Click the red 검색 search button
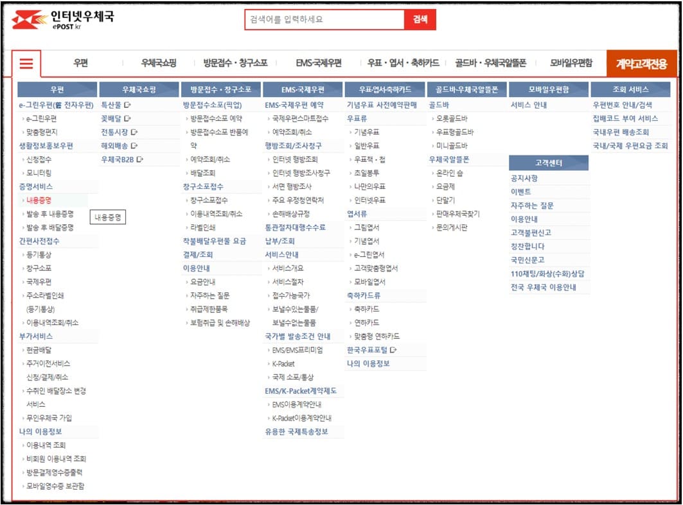 coord(421,19)
